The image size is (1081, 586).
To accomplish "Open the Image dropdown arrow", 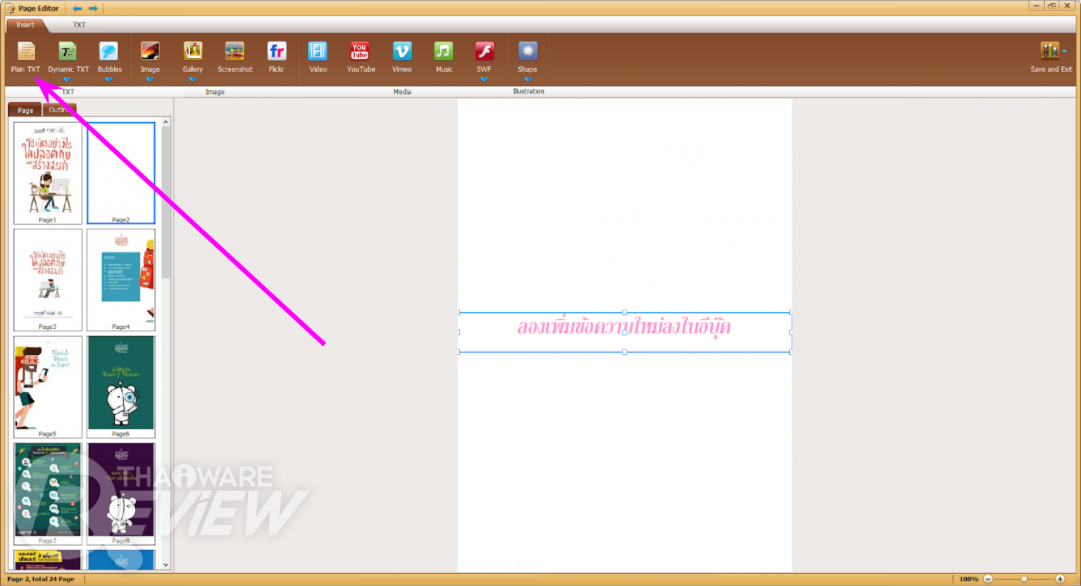I will tap(150, 80).
